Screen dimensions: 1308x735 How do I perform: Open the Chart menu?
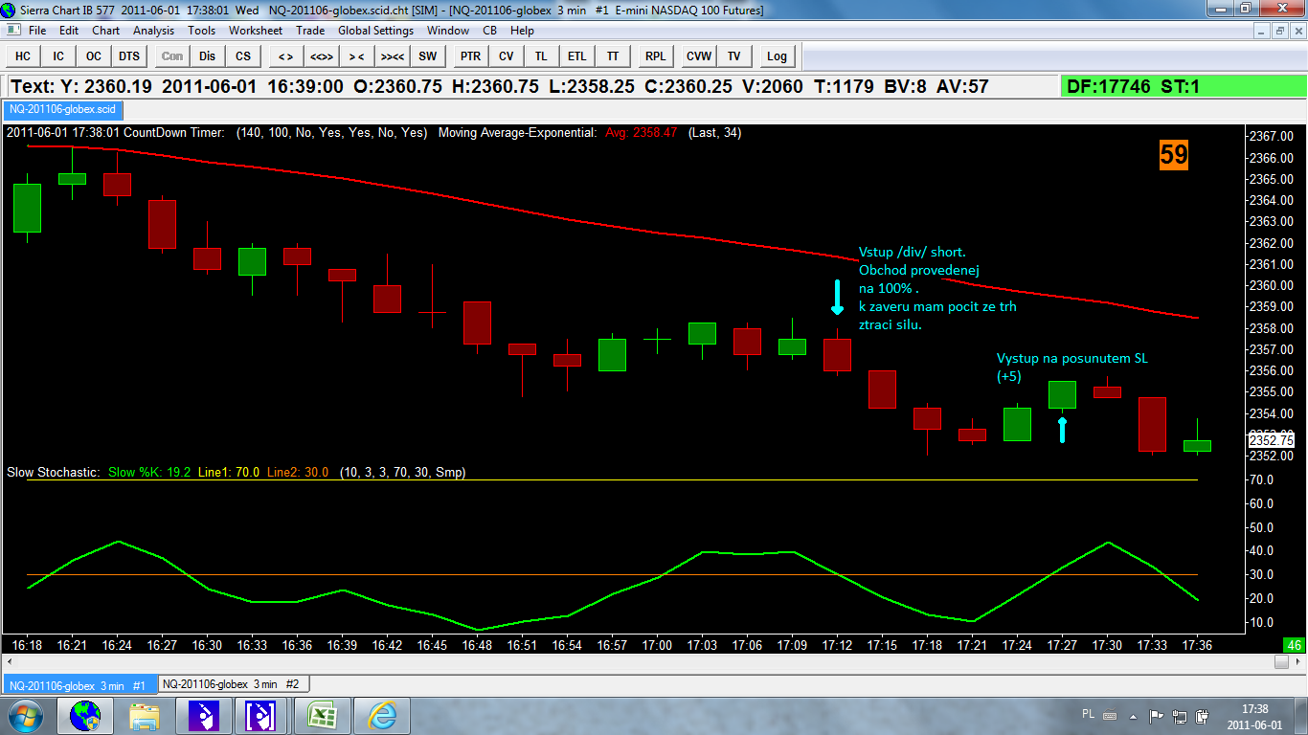105,30
